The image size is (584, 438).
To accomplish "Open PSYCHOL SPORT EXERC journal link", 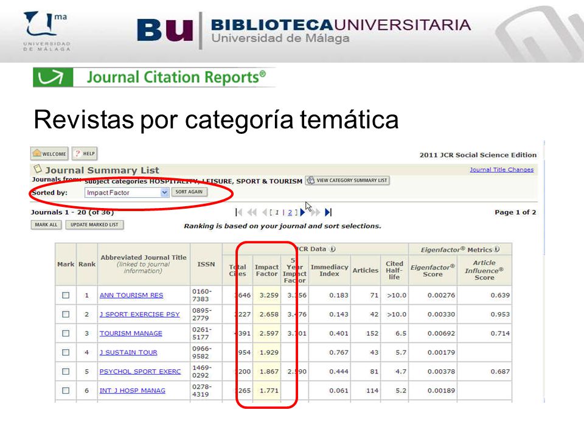I will 140,371.
